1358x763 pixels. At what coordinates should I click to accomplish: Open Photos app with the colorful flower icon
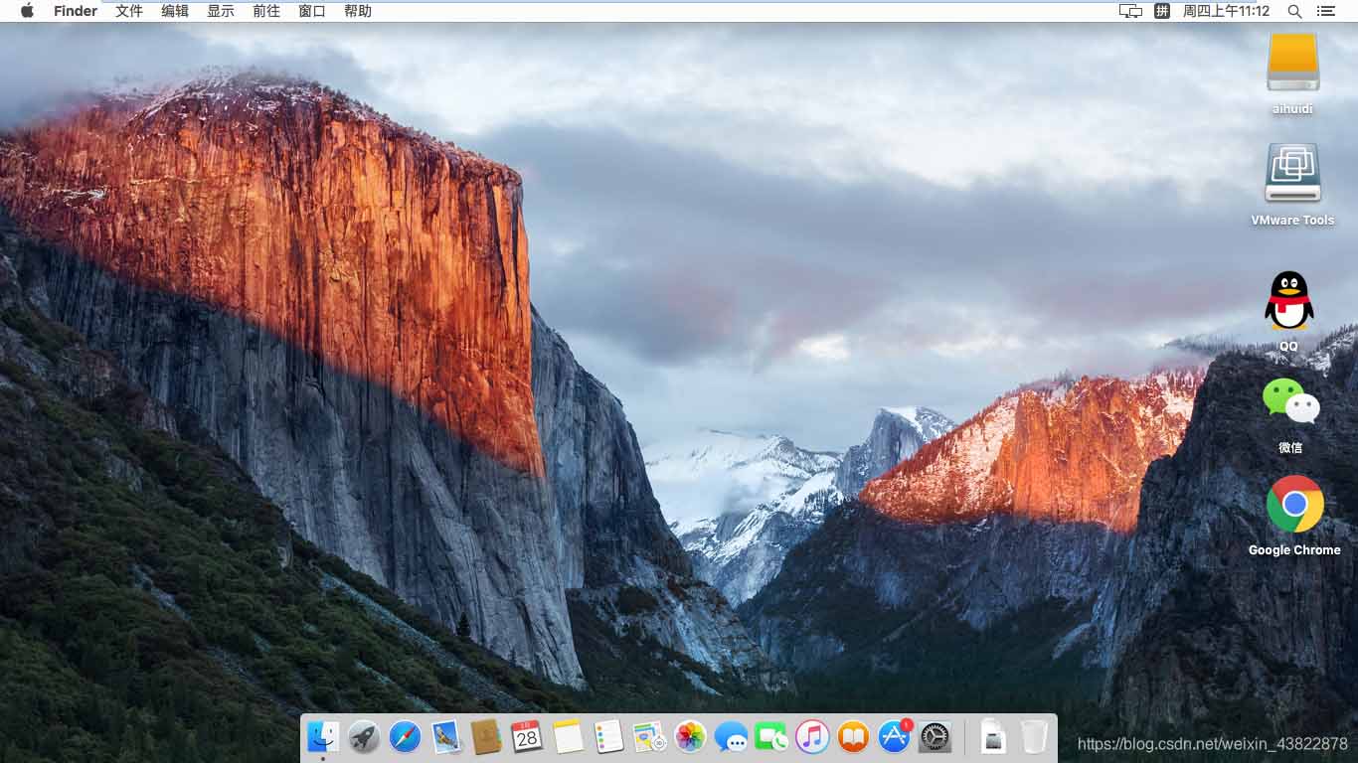690,737
